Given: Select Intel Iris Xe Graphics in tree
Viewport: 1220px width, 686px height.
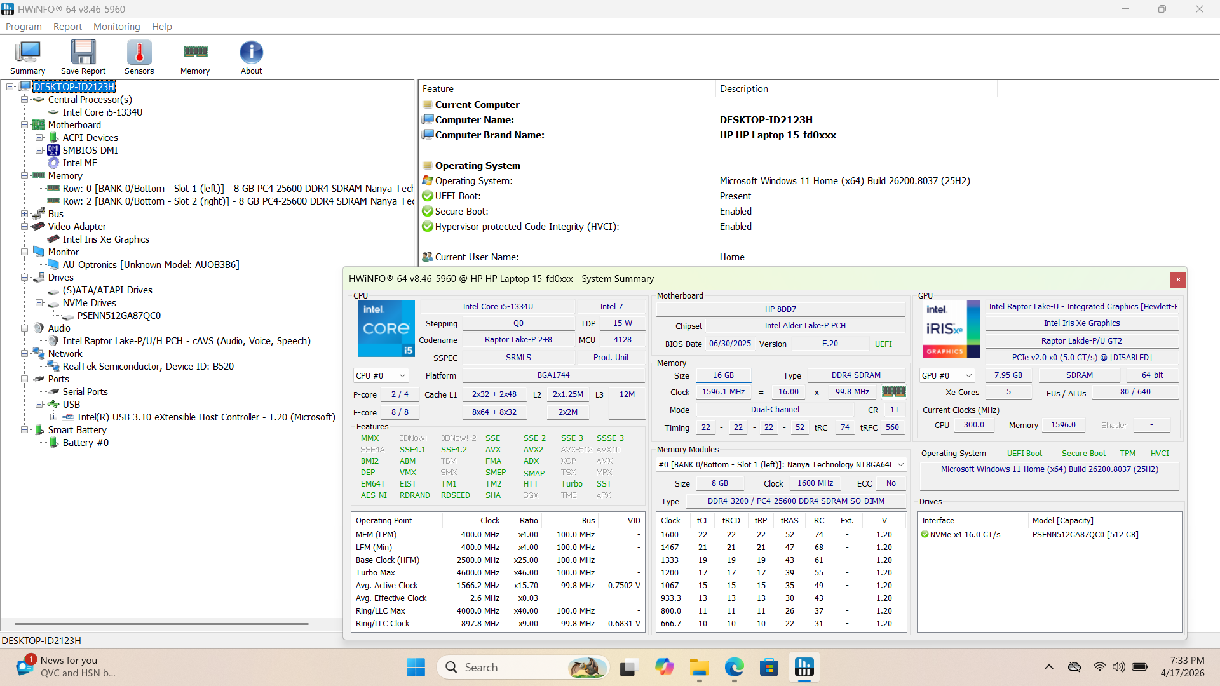Looking at the screenshot, I should click(105, 239).
